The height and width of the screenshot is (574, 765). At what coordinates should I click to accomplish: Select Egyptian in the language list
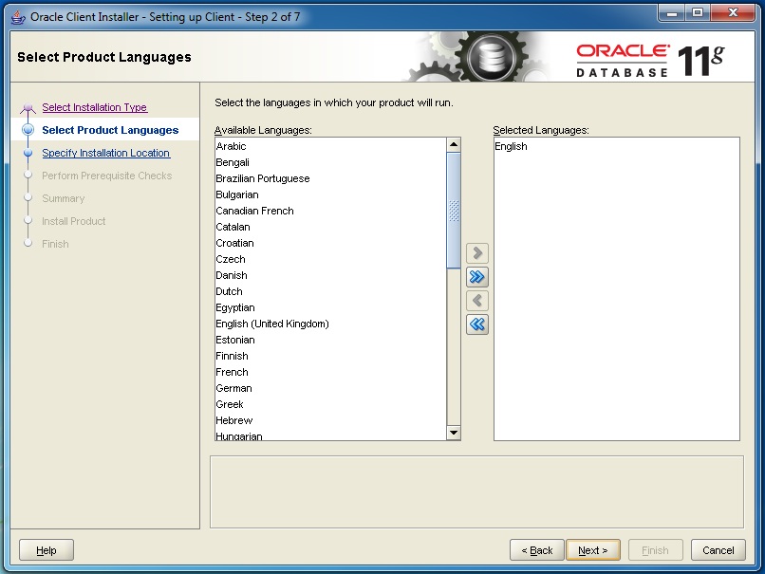(x=330, y=307)
